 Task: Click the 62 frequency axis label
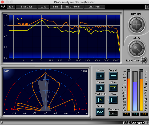[41, 60]
